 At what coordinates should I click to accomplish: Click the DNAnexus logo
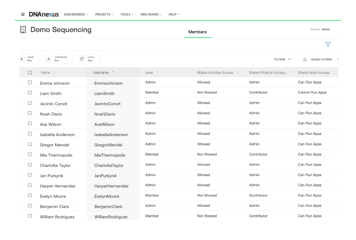coord(44,14)
